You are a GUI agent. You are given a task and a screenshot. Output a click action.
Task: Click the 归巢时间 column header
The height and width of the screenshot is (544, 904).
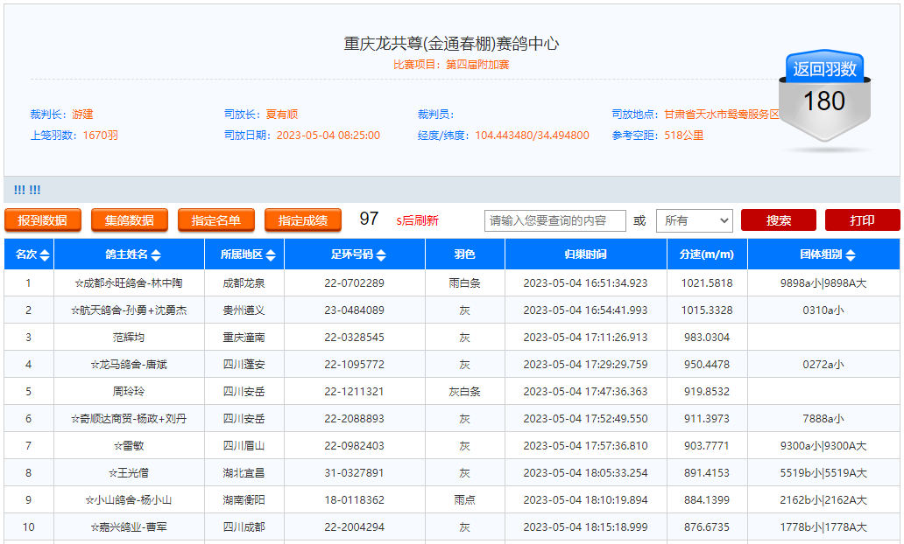[585, 255]
